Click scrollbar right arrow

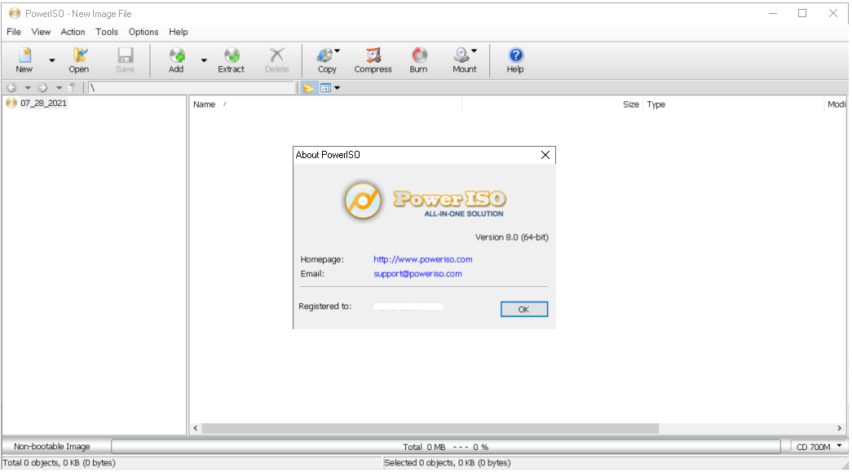click(839, 428)
